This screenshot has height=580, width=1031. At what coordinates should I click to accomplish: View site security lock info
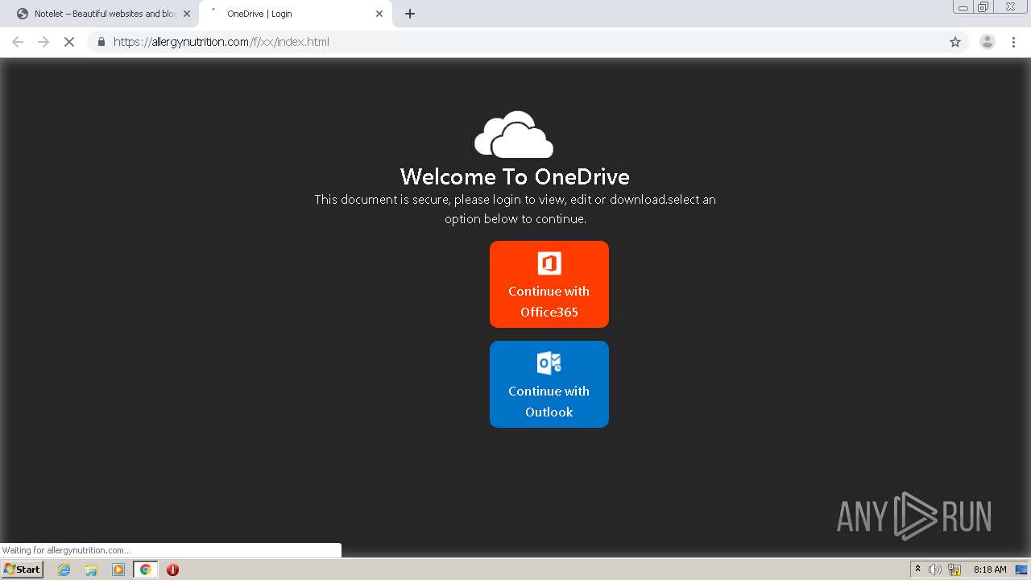(101, 42)
